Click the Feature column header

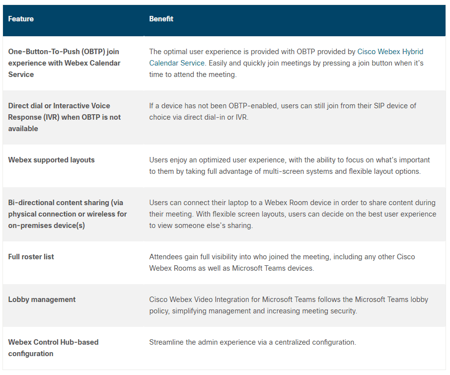point(21,19)
